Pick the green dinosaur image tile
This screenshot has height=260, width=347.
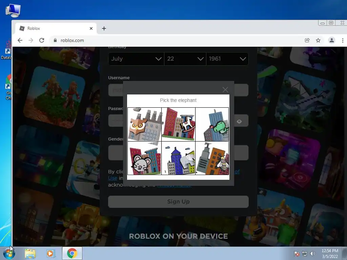[x=212, y=124]
